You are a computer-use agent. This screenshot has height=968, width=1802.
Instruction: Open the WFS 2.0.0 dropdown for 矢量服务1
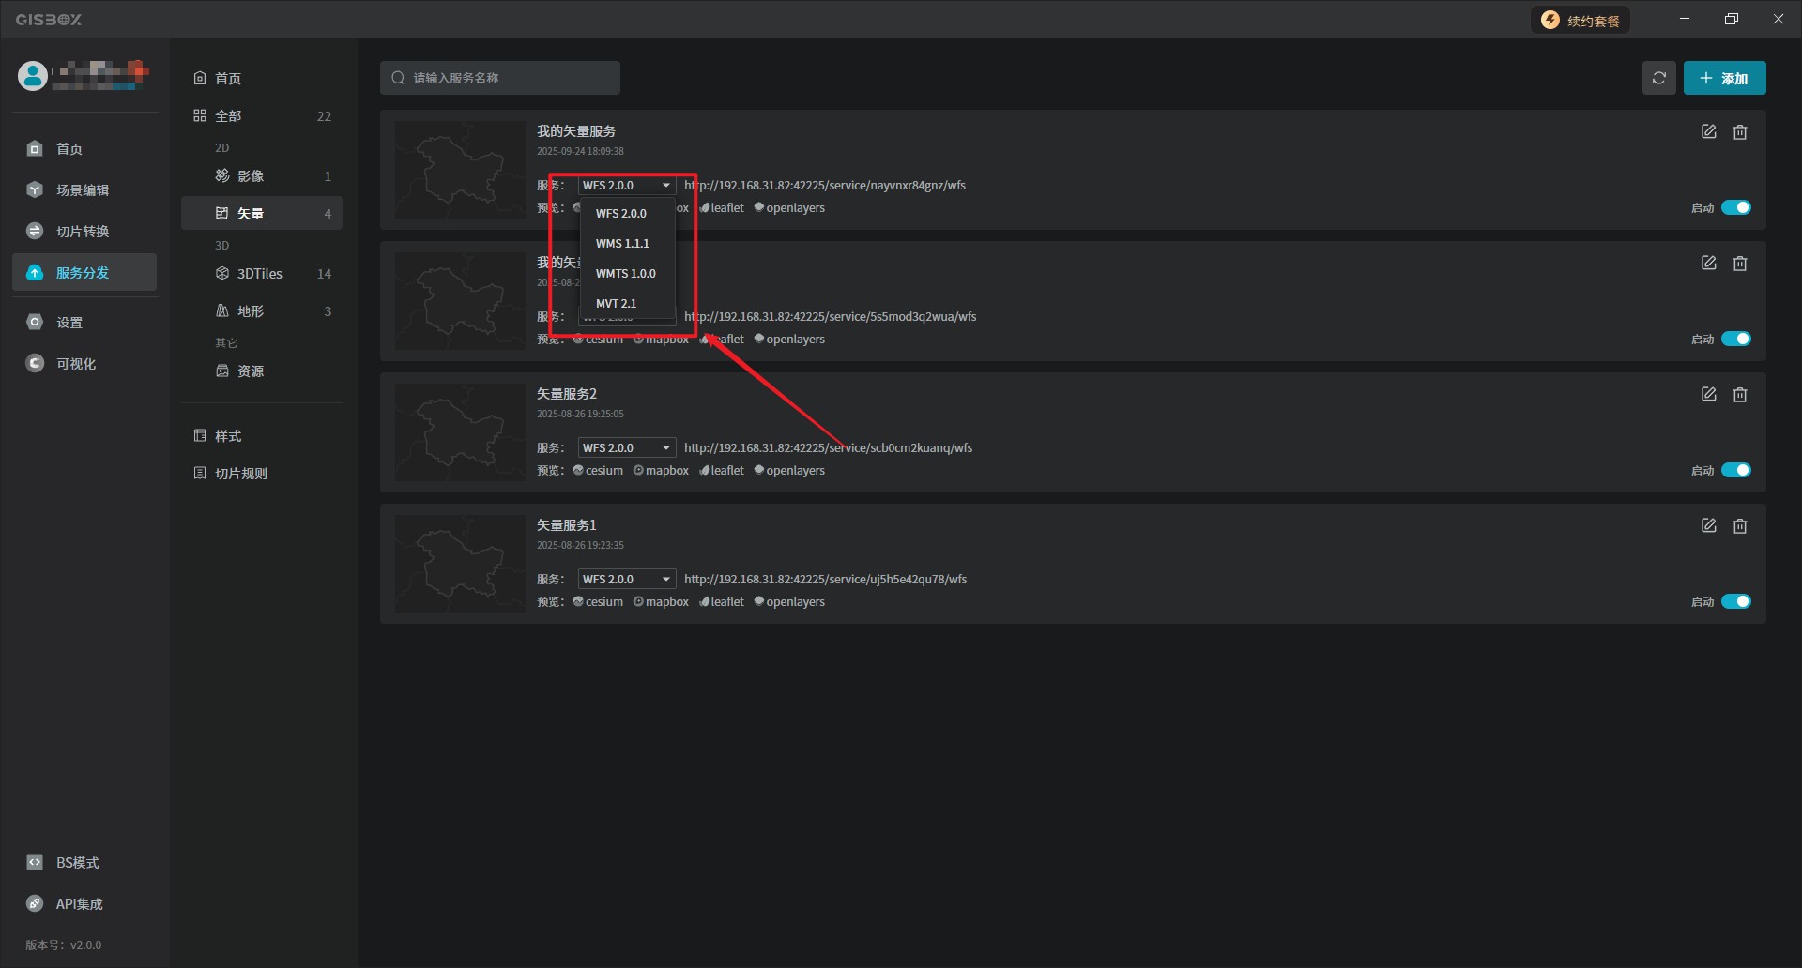(626, 580)
